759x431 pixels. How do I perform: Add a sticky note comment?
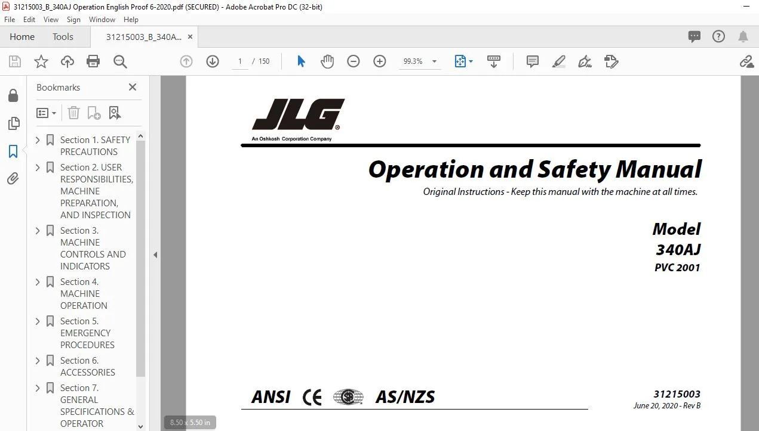pyautogui.click(x=533, y=61)
